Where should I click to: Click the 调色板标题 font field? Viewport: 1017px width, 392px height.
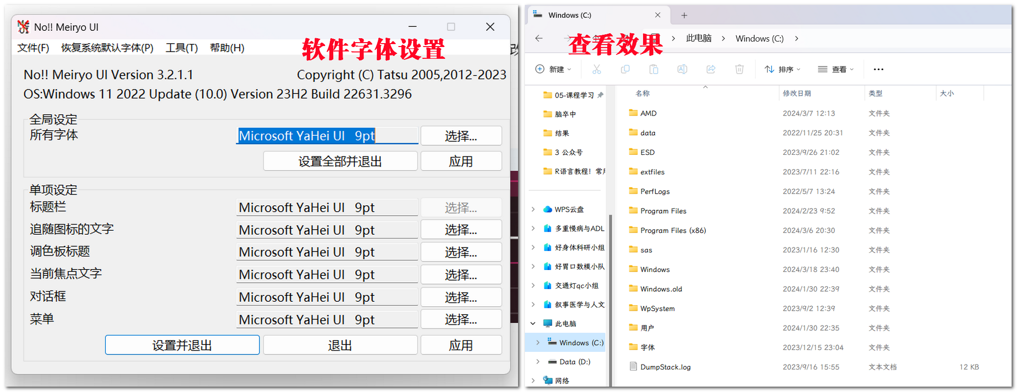(x=327, y=252)
